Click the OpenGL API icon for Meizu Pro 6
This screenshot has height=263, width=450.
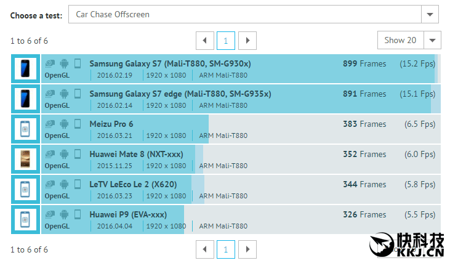click(x=50, y=124)
